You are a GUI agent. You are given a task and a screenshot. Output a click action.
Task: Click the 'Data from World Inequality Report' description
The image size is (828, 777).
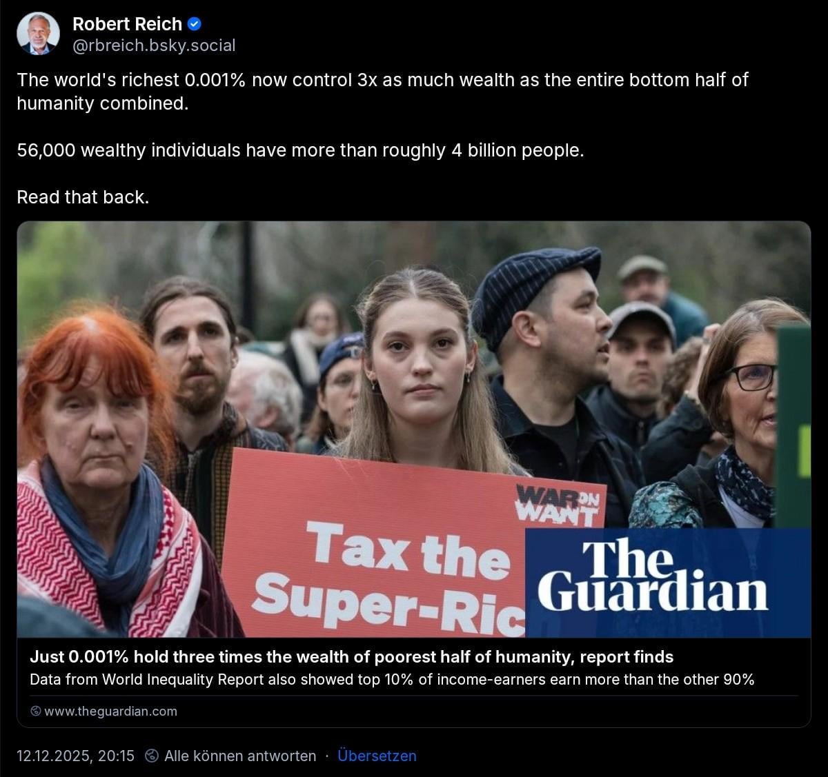click(392, 680)
